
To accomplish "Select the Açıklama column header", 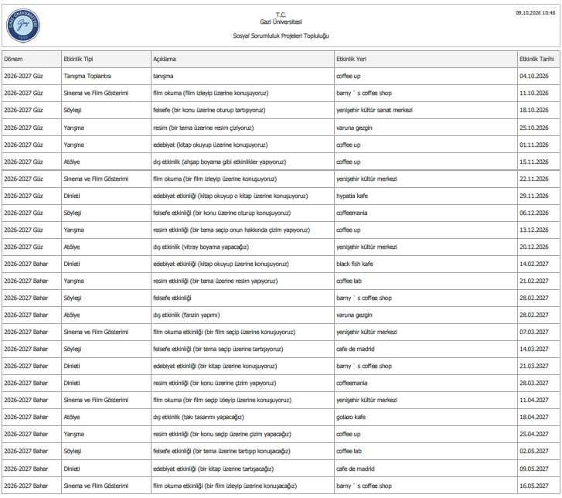I will pos(243,60).
